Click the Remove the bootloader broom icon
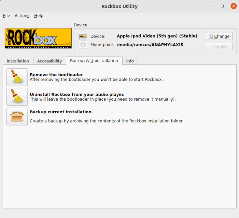Image resolution: width=239 pixels, height=218 pixels. [17, 77]
